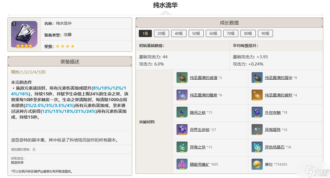Select the 50级 level tab

(x=196, y=34)
